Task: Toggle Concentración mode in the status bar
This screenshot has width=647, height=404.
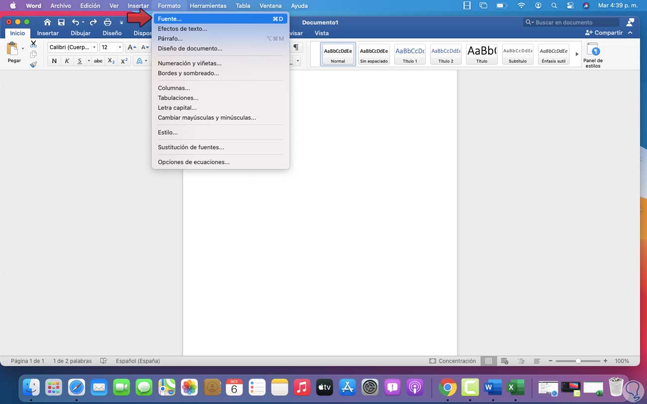Action: pyautogui.click(x=452, y=361)
